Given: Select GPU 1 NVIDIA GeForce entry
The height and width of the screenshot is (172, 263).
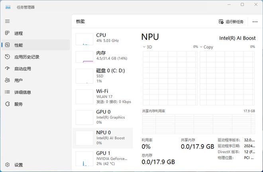Looking at the screenshot, I should (x=103, y=158).
